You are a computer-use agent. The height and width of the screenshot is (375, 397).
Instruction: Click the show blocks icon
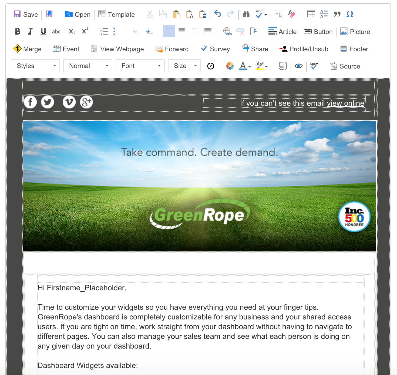tap(283, 66)
